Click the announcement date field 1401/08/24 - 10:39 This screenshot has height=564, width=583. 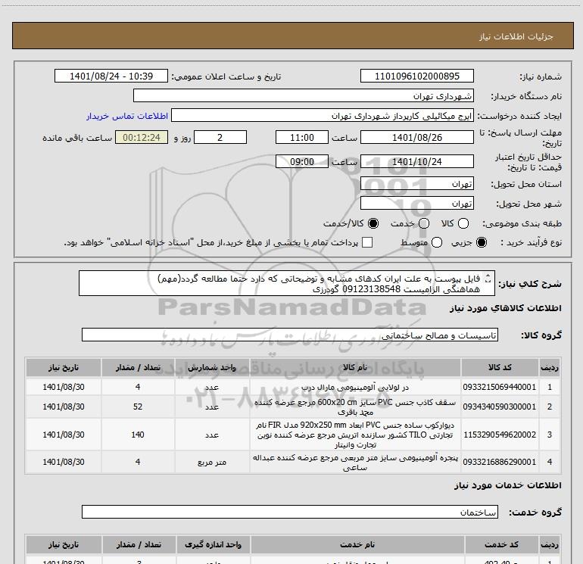coord(111,76)
